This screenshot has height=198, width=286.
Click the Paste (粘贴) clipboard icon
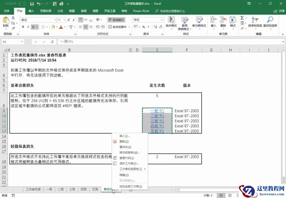pos(6,20)
